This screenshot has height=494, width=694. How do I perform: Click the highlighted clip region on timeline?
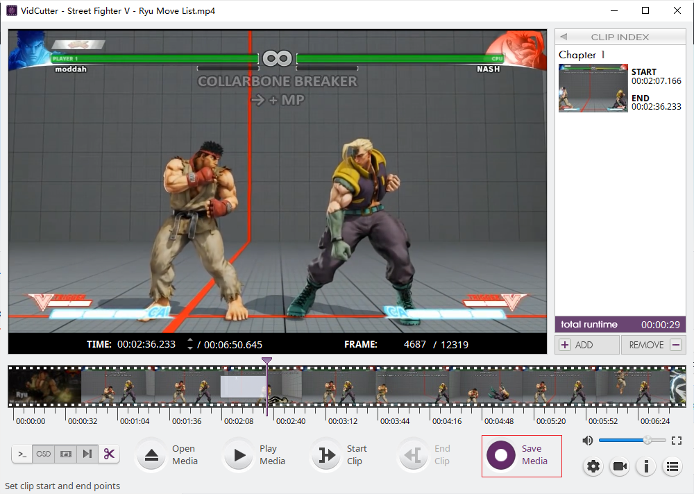pyautogui.click(x=243, y=386)
